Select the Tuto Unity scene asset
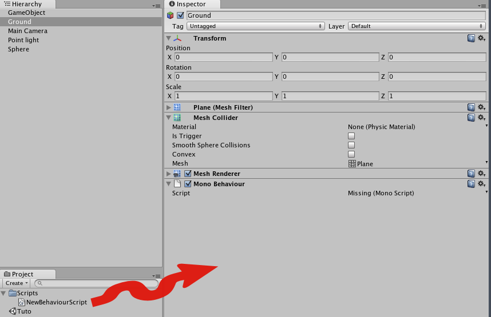 [x=24, y=311]
